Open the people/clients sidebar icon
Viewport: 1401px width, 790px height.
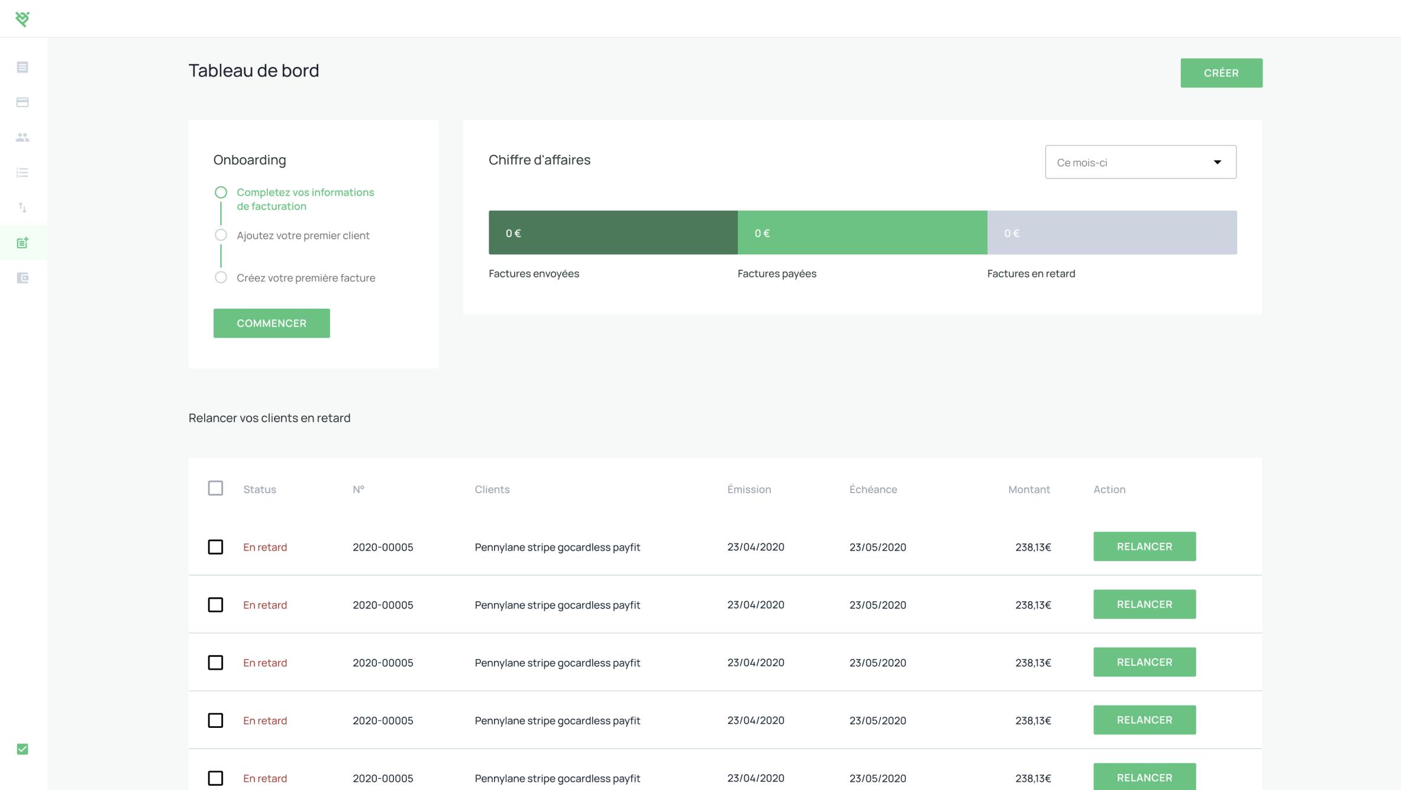[22, 137]
